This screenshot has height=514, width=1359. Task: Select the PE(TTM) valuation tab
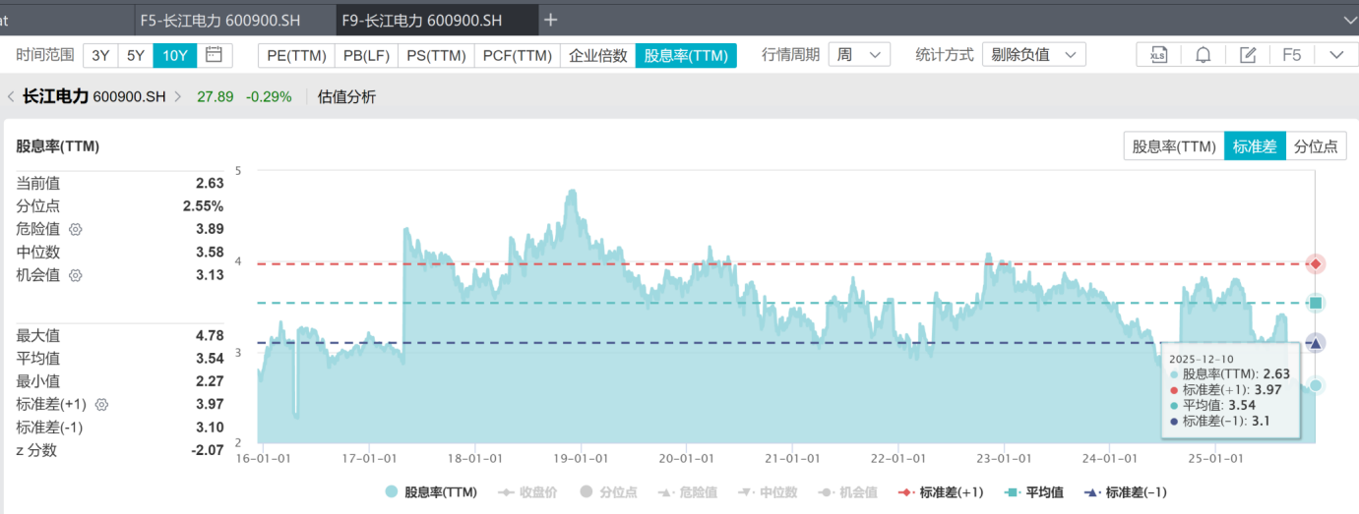point(296,55)
